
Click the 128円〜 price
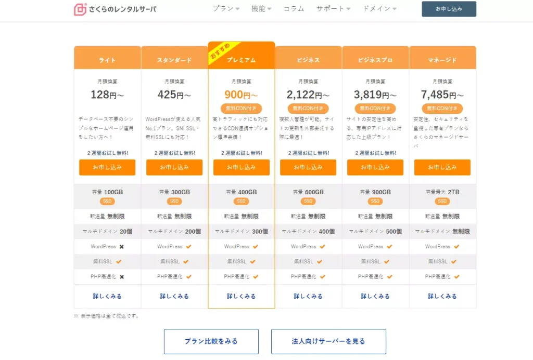pyautogui.click(x=107, y=95)
